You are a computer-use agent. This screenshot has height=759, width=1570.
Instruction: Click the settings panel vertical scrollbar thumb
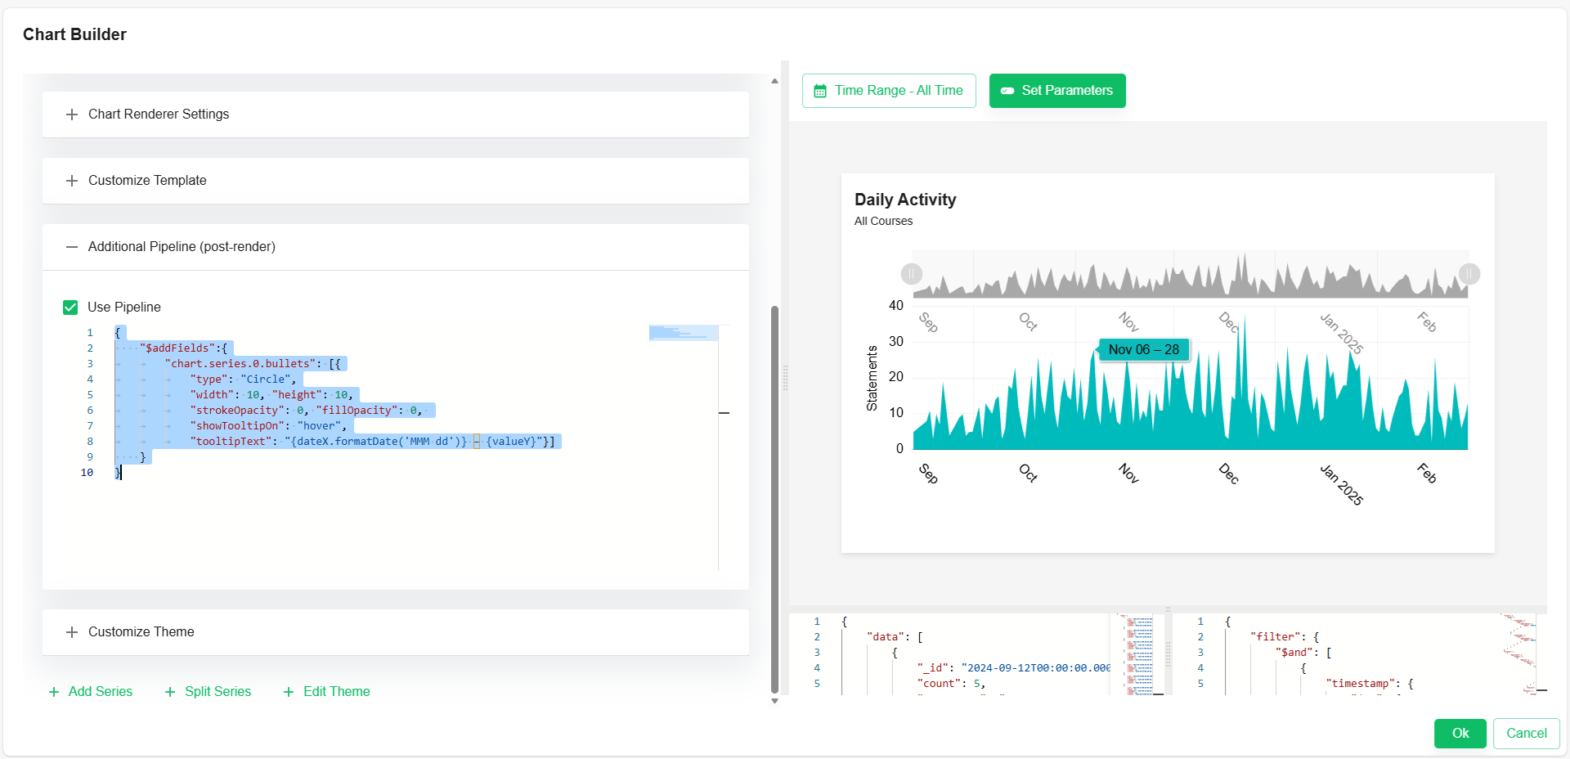coord(774,499)
